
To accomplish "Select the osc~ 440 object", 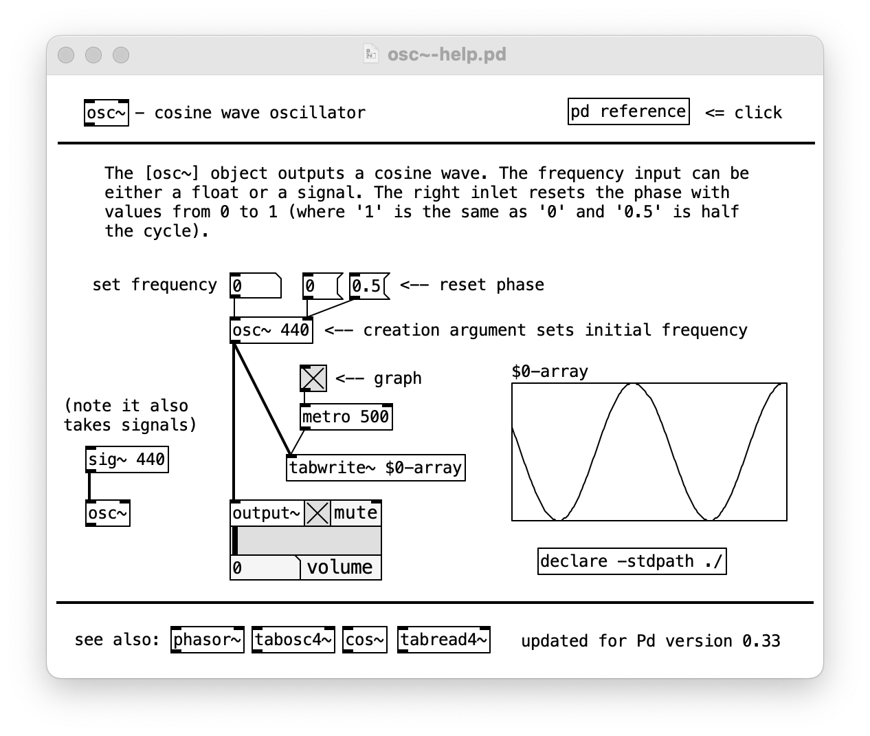I will pyautogui.click(x=271, y=330).
